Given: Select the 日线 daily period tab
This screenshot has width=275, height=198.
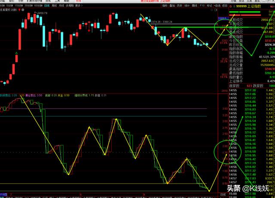Looking at the screenshot, I should (47, 6).
